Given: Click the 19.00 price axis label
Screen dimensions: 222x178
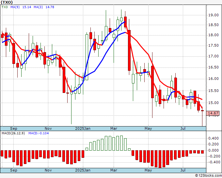Looking at the screenshot, I should pyautogui.click(x=214, y=15).
